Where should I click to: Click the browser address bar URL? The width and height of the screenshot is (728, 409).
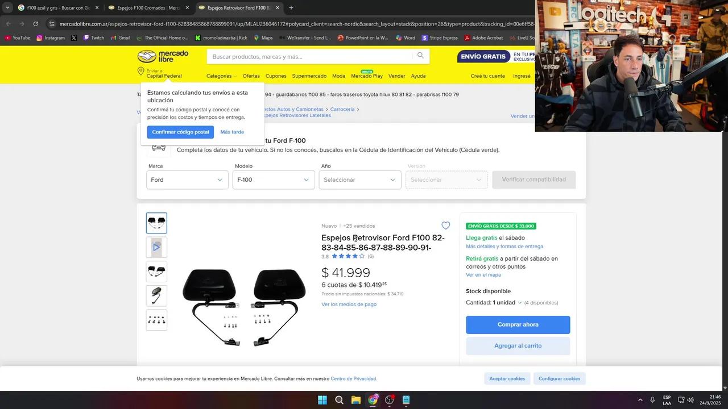pyautogui.click(x=296, y=24)
